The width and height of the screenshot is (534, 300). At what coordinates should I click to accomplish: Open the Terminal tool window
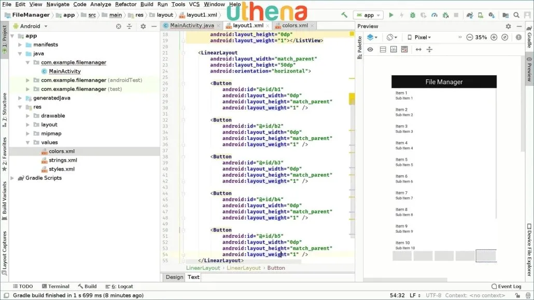(x=55, y=287)
